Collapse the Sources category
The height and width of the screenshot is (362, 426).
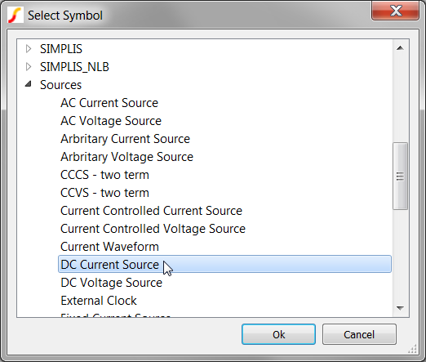click(29, 84)
